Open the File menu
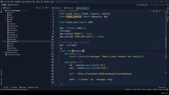 [5, 2]
